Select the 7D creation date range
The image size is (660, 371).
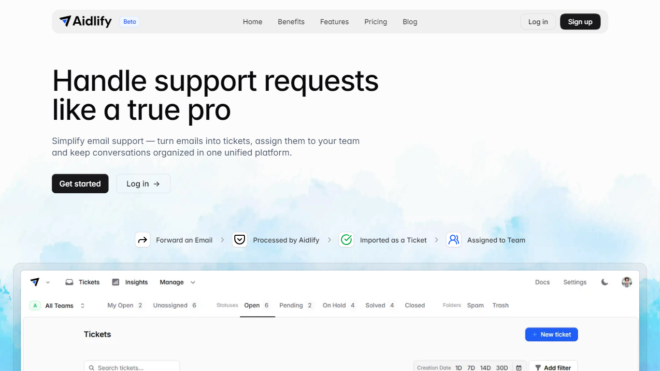click(471, 368)
